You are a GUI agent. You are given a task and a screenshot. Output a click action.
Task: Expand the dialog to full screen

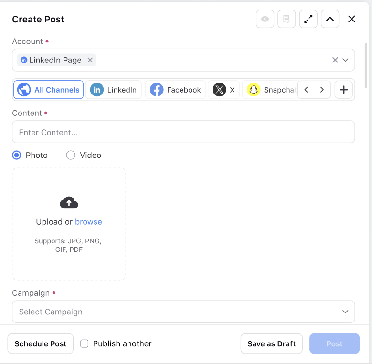308,19
